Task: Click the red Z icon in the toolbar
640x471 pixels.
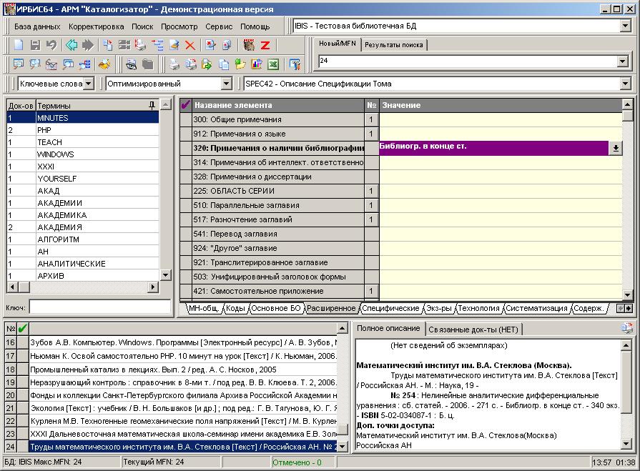Action: pos(265,45)
